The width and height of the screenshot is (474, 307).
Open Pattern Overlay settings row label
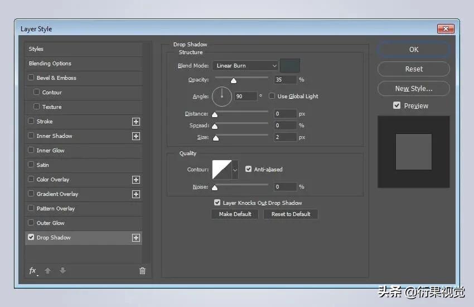coord(56,209)
